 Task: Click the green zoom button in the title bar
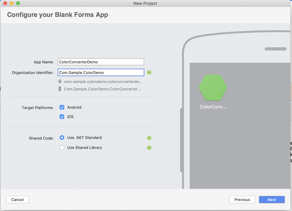pyautogui.click(x=18, y=3)
